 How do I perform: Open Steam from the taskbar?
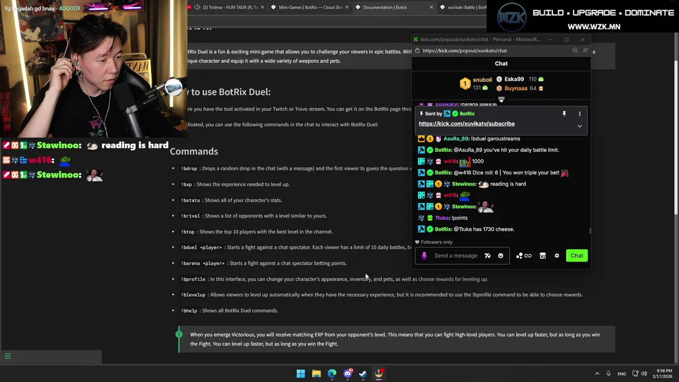tap(363, 374)
